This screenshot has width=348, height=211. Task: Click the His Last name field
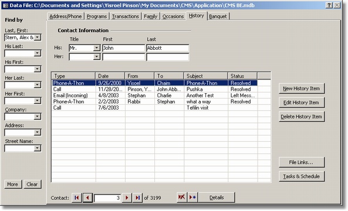pyautogui.click(x=168, y=48)
